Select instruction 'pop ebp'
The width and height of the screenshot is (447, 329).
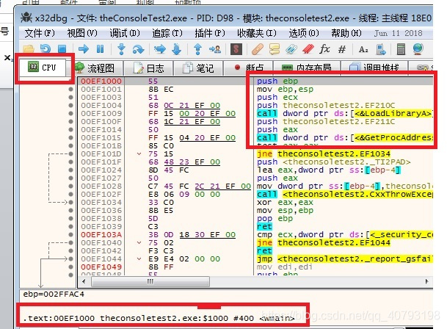pyautogui.click(x=275, y=219)
